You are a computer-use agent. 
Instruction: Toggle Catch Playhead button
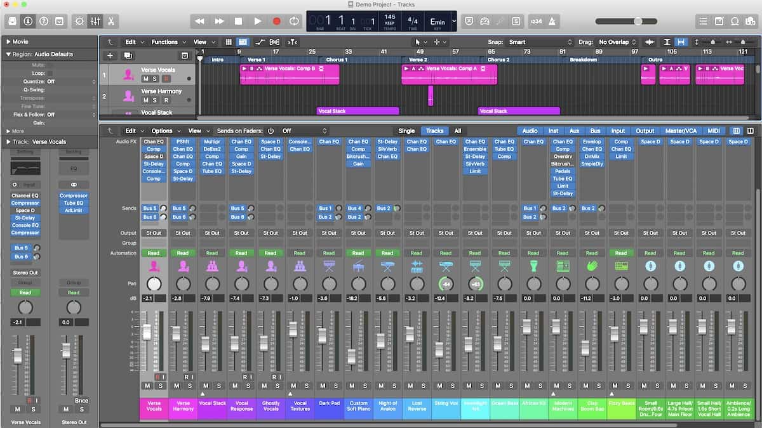(x=291, y=42)
